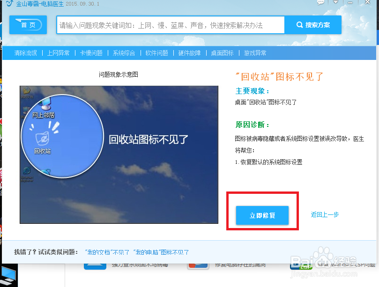Open the title bar dropdown menu icon
Screen dimensions: 379x287
tap(335, 2)
